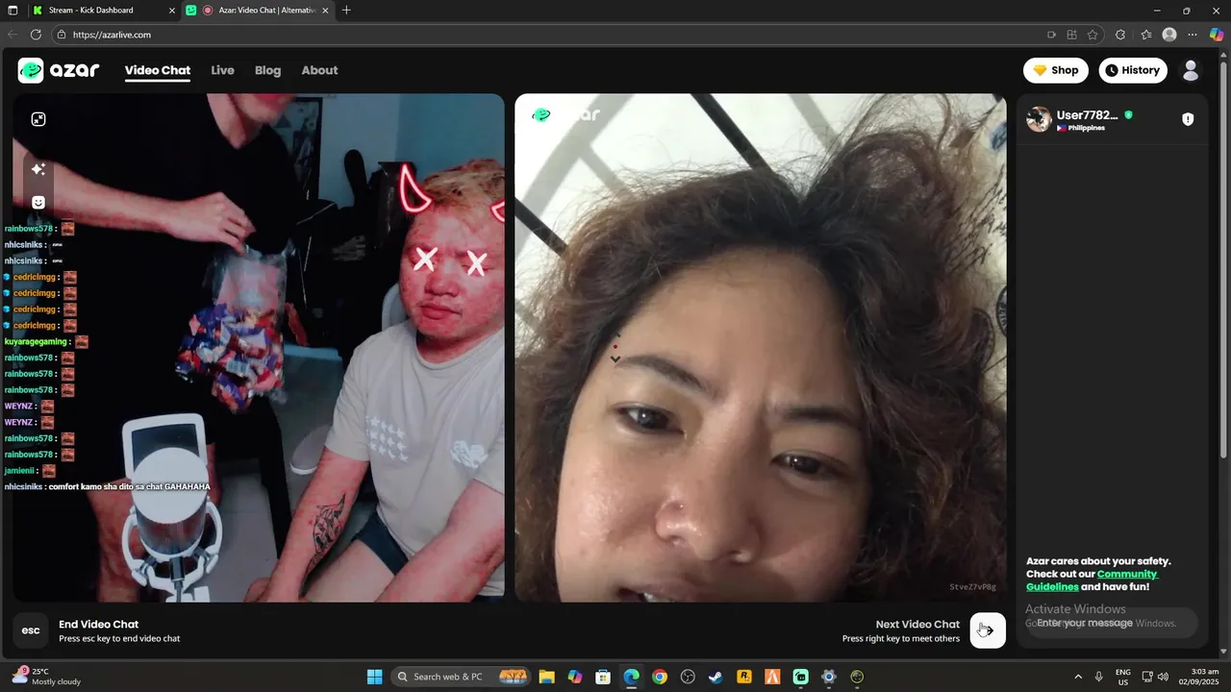Viewport: 1231px width, 692px height.
Task: Close the Azar Video Chat tab
Action: click(x=325, y=11)
